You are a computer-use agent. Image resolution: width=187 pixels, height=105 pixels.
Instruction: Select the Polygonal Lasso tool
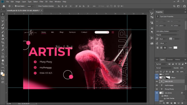[x=3, y=21]
